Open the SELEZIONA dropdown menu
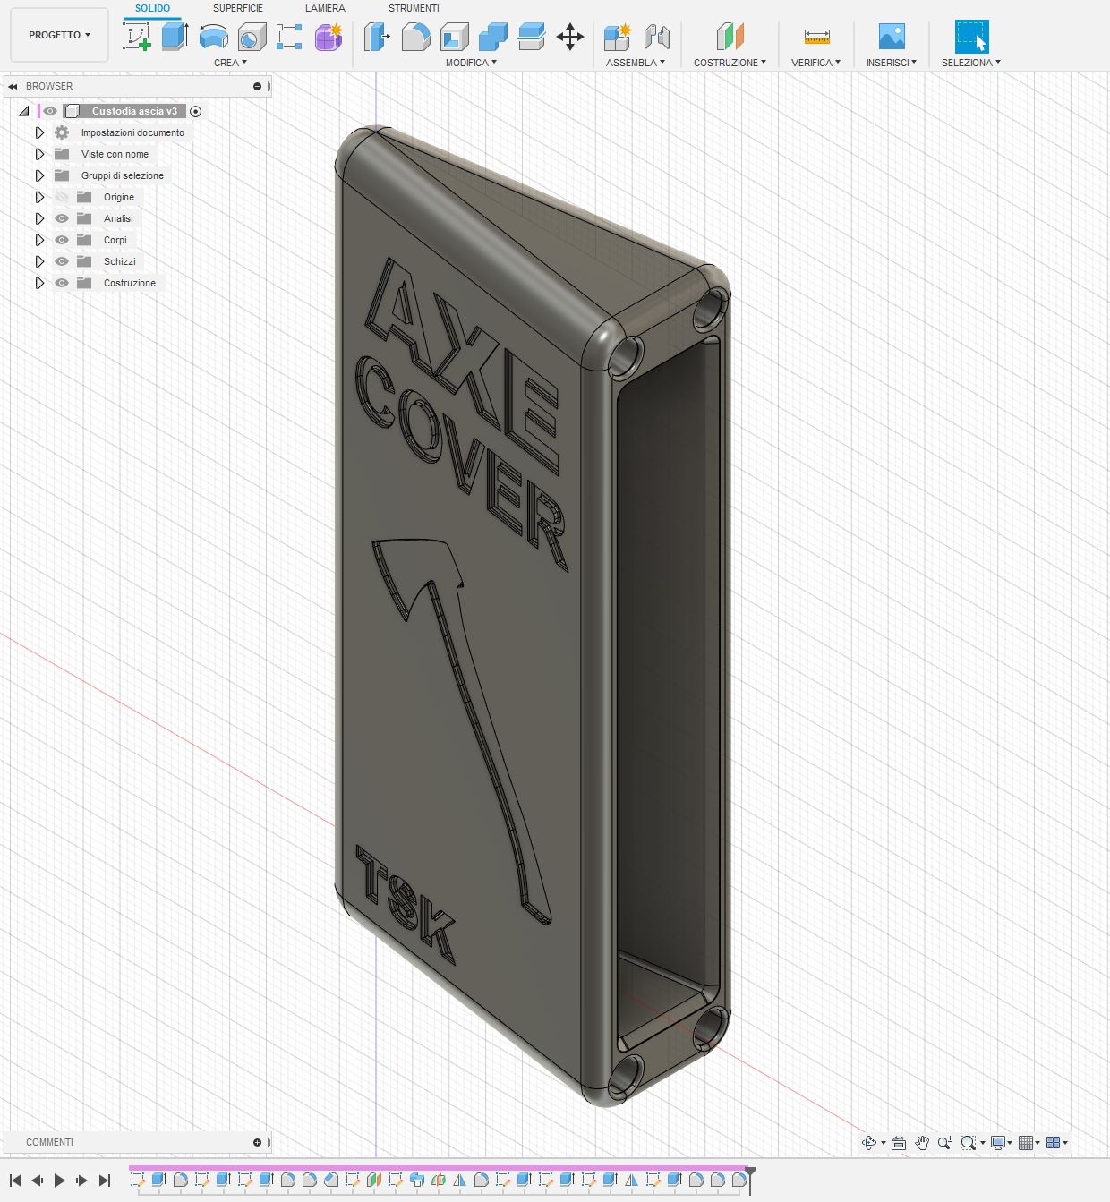This screenshot has height=1202, width=1110. pyautogui.click(x=971, y=63)
